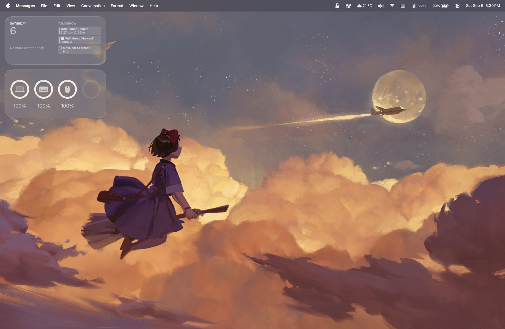Open the 21 °C weather status item
The width and height of the screenshot is (505, 329).
point(364,6)
